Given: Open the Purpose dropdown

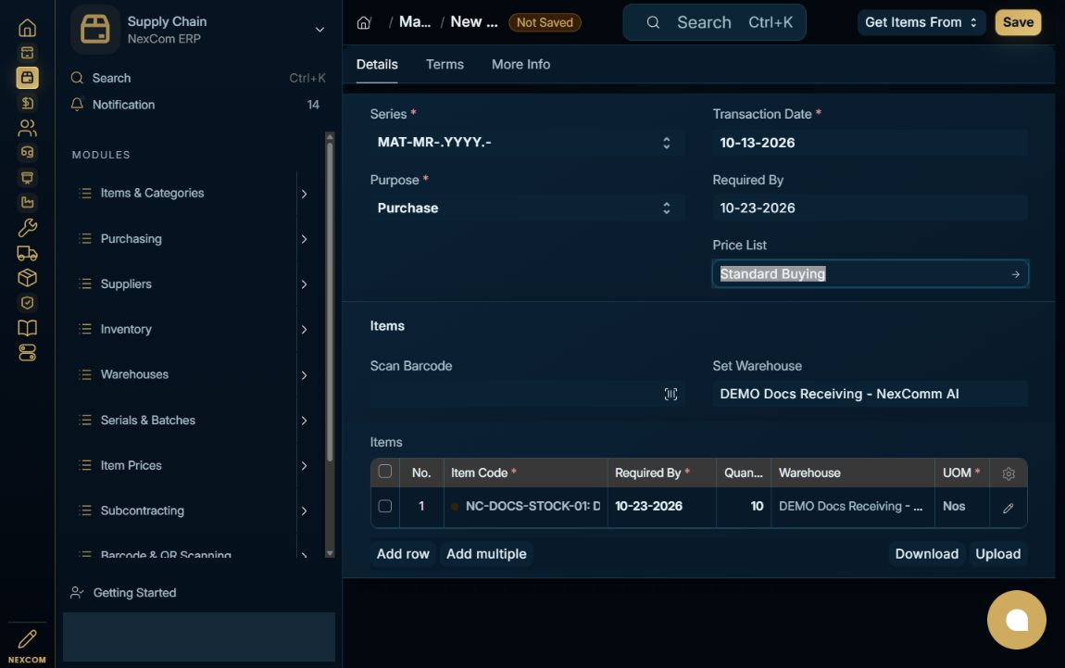Looking at the screenshot, I should pos(527,208).
